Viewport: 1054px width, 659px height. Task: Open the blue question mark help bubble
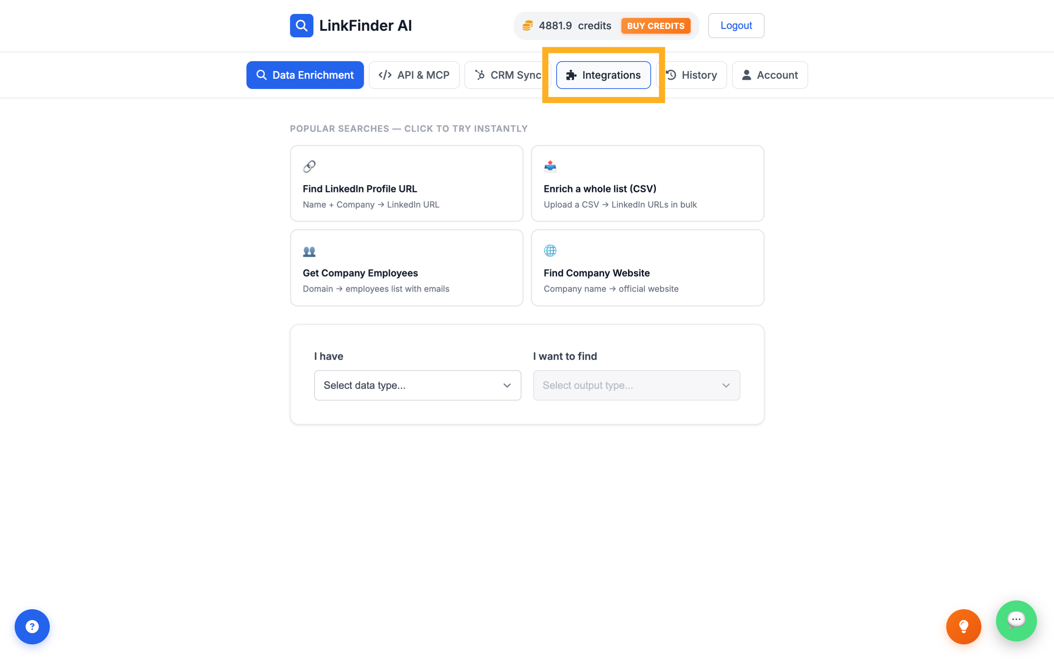(32, 626)
